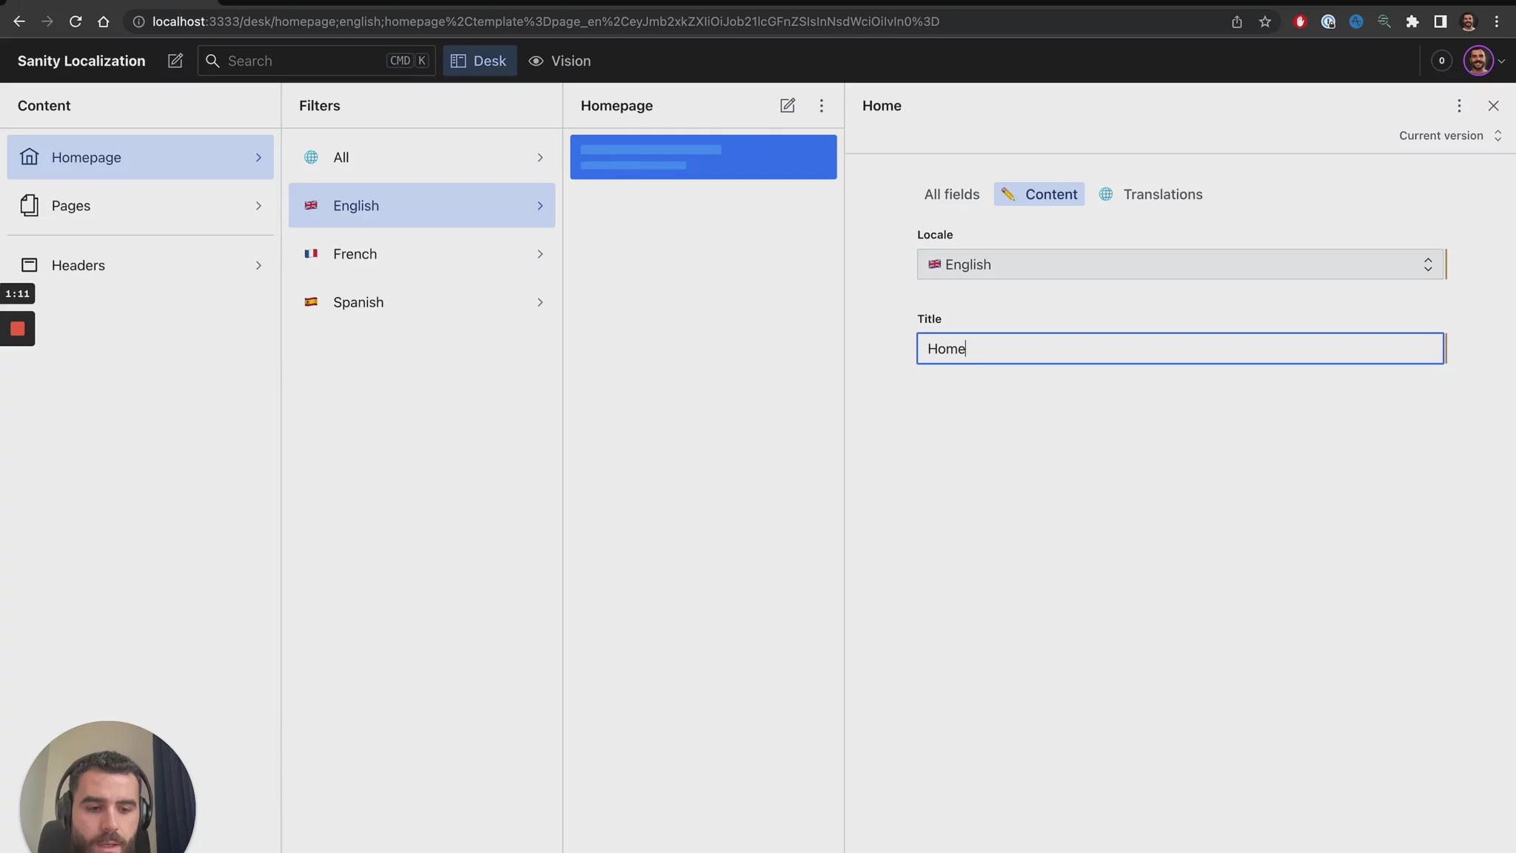Select the English filter
This screenshot has width=1516, height=853.
pos(422,205)
